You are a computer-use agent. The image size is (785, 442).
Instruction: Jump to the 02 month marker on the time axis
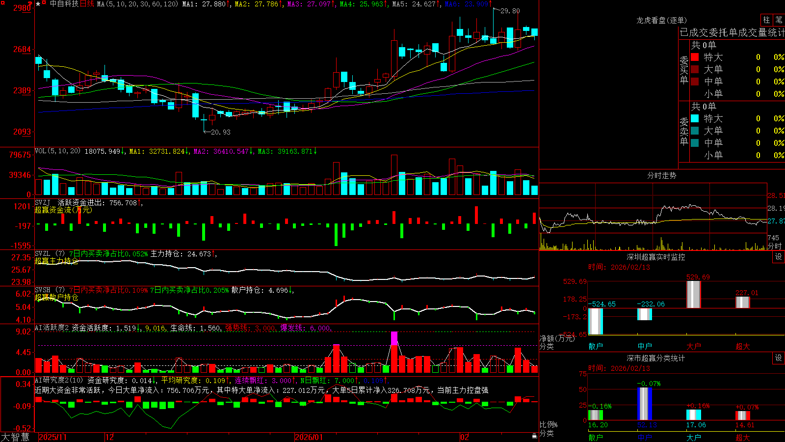coord(464,437)
